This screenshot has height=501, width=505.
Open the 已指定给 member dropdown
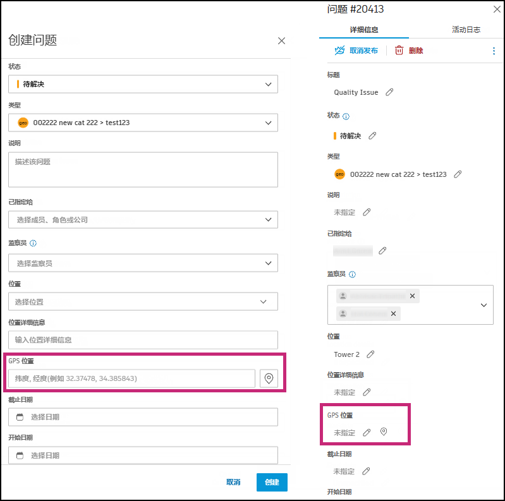tap(143, 220)
